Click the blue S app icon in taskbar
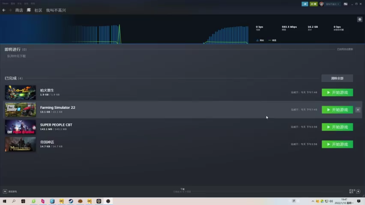Viewport: 365px width, 205px height. click(x=52, y=201)
